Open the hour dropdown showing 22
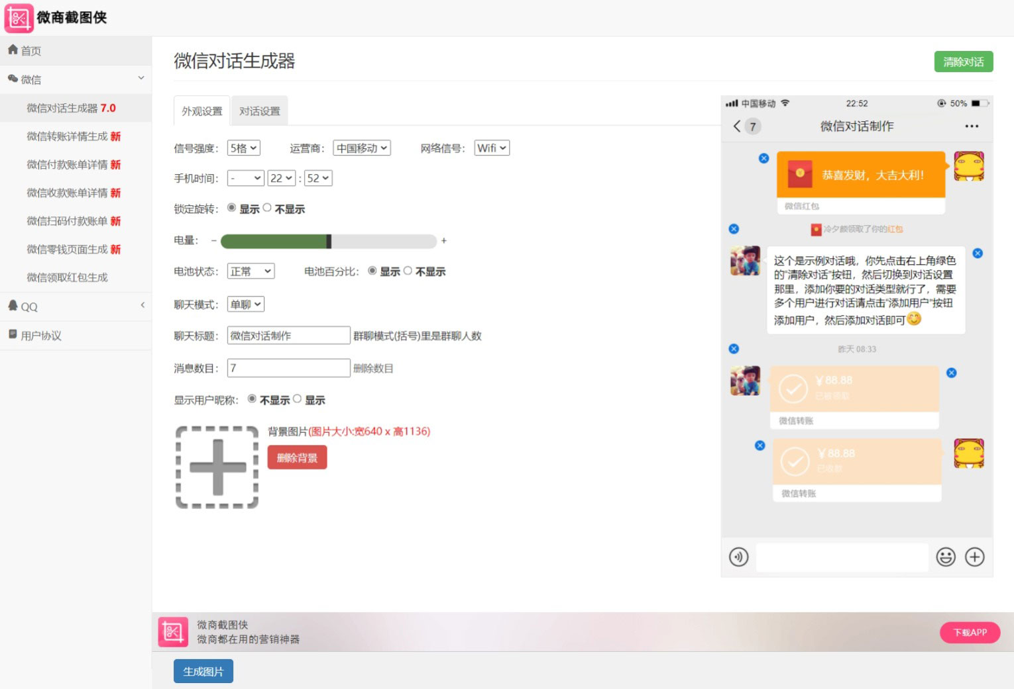This screenshot has height=689, width=1014. (x=281, y=178)
